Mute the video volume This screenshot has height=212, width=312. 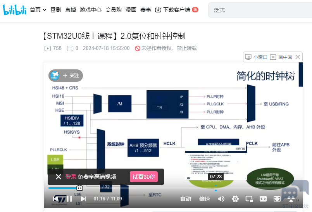point(221,199)
